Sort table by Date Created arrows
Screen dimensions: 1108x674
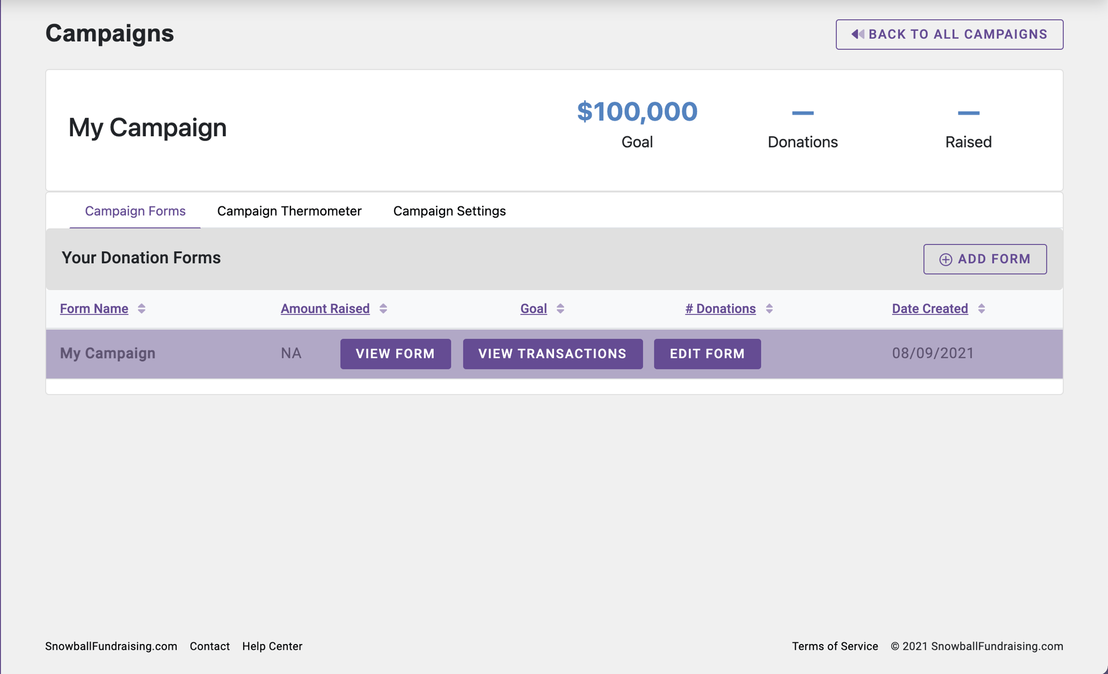tap(981, 308)
